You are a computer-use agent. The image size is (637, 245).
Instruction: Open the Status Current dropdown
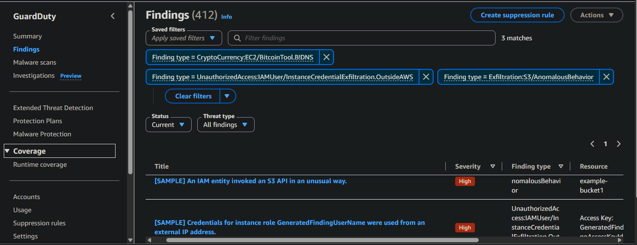point(169,125)
